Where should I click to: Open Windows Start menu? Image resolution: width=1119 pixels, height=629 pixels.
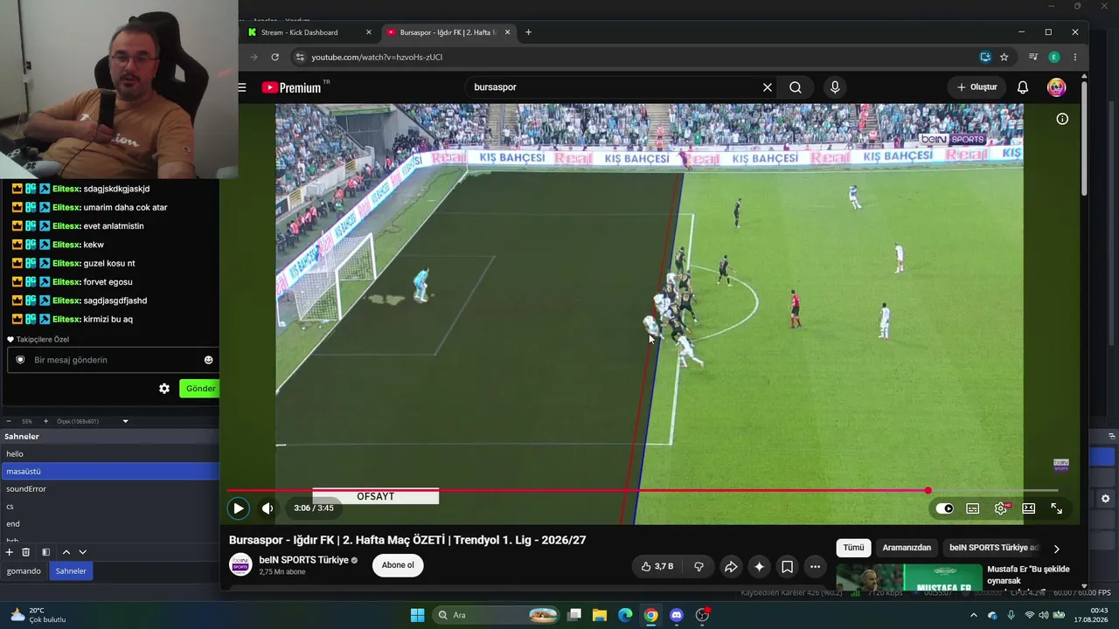417,615
